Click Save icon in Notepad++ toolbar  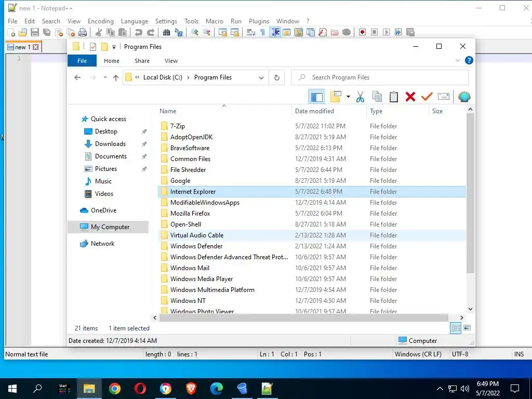(x=35, y=32)
